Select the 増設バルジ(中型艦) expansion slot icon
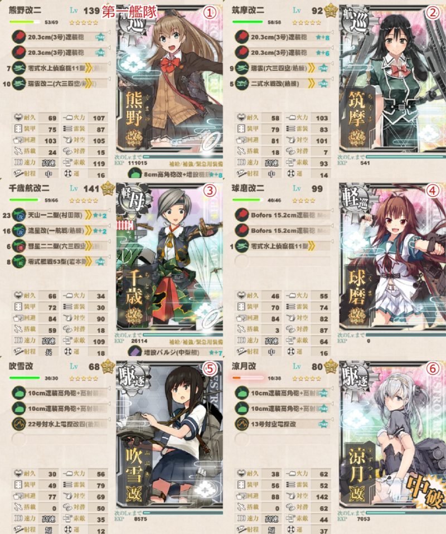The image size is (446, 534). (x=134, y=352)
